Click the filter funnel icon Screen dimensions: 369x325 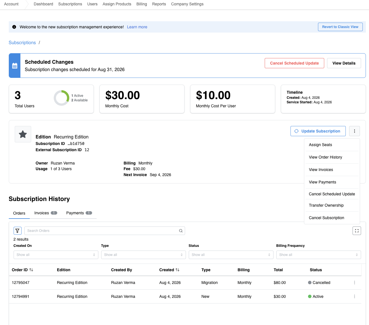[x=18, y=231]
